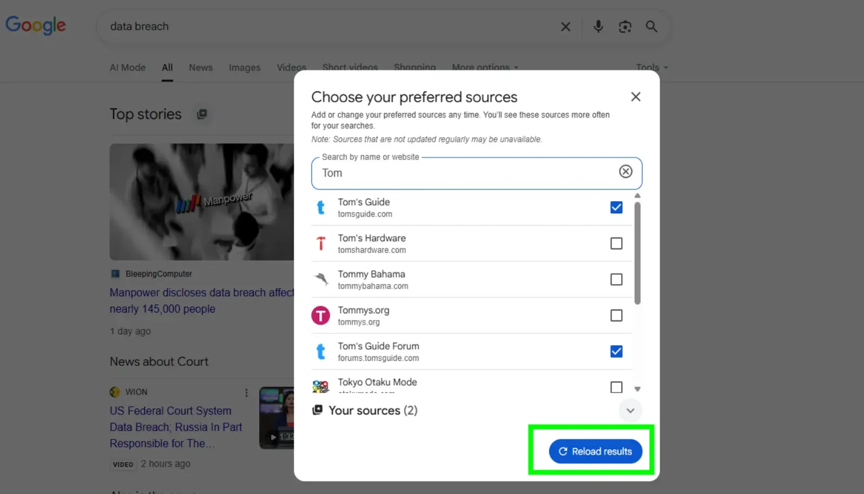864x494 pixels.
Task: Check the Tommys.org checkbox
Action: tap(616, 315)
